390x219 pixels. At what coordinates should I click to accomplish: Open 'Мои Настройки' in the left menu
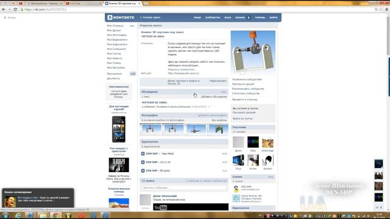click(x=116, y=68)
